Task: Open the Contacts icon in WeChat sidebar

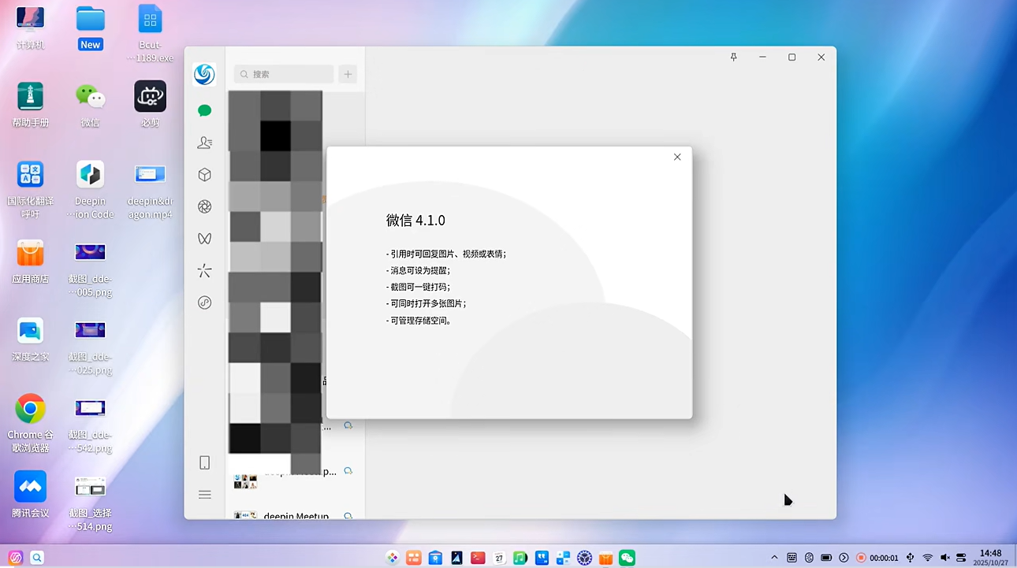Action: 204,143
